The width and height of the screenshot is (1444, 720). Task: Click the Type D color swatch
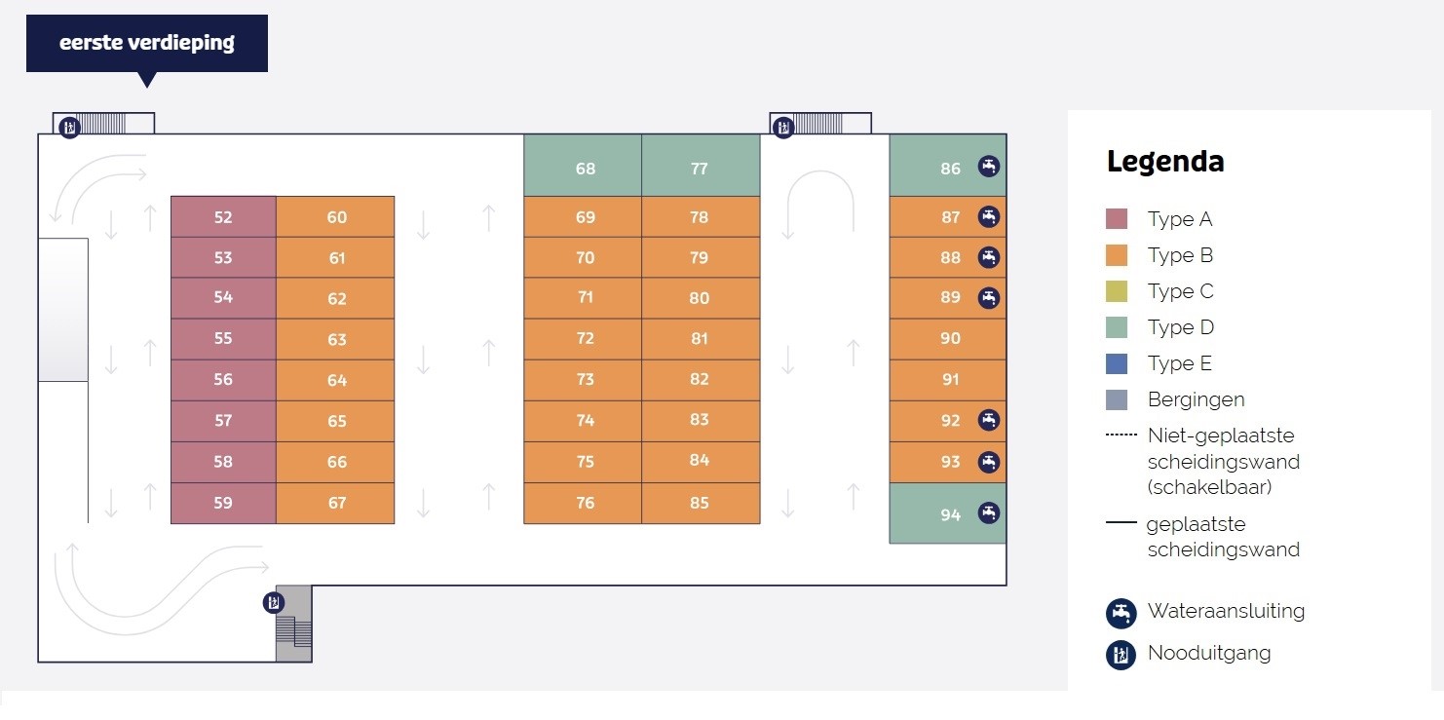click(1117, 327)
